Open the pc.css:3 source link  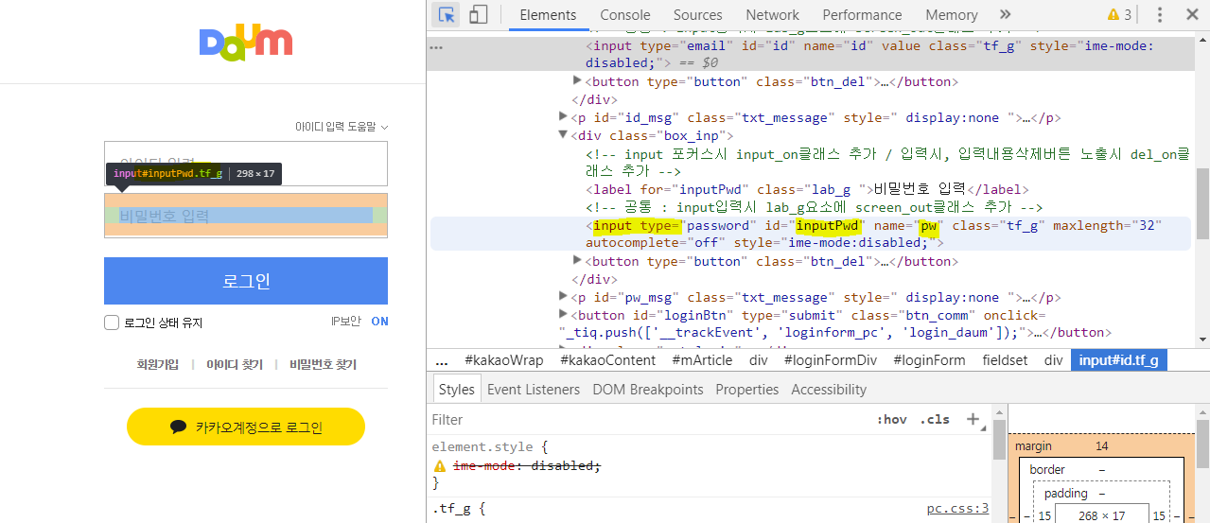[957, 509]
